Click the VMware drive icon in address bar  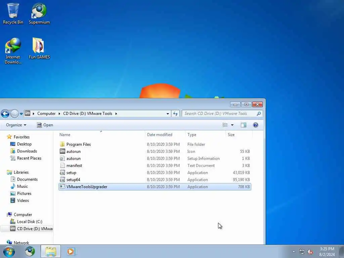pyautogui.click(x=28, y=113)
